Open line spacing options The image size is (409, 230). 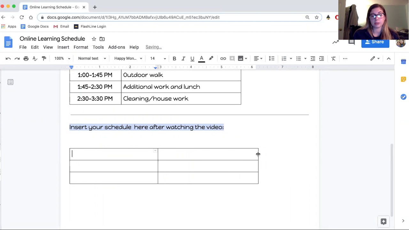pos(272,58)
